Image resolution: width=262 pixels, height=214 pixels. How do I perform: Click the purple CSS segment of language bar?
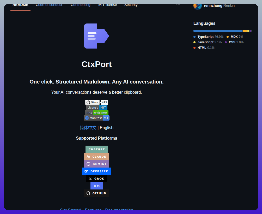tap(251, 31)
